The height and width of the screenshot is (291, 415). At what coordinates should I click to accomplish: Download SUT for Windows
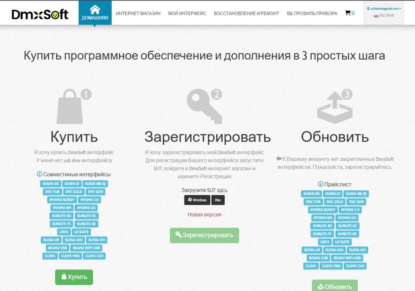(x=197, y=200)
